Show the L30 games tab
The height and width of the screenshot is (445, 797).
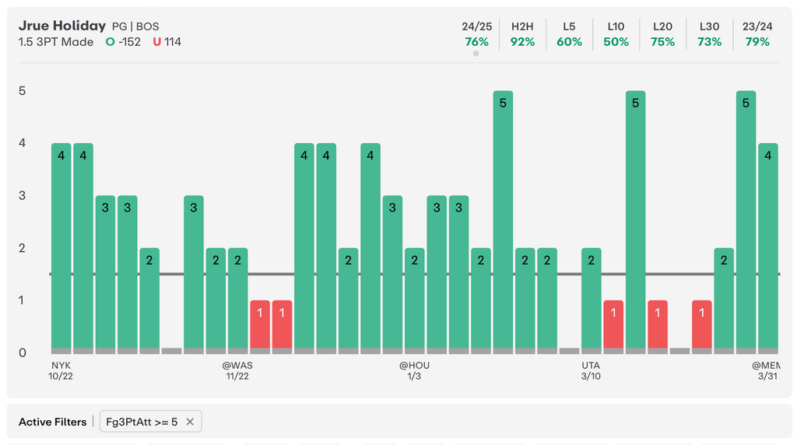[x=710, y=34]
